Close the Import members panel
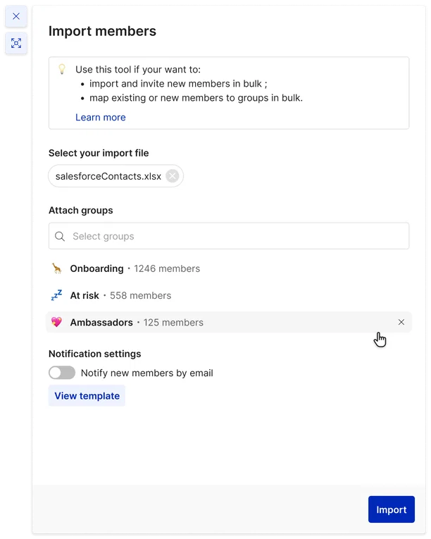This screenshot has width=431, height=539. [x=16, y=16]
